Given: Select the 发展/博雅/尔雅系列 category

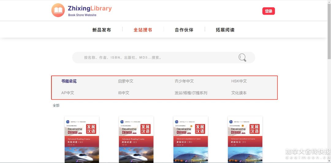Looking at the screenshot, I should click(x=191, y=93).
